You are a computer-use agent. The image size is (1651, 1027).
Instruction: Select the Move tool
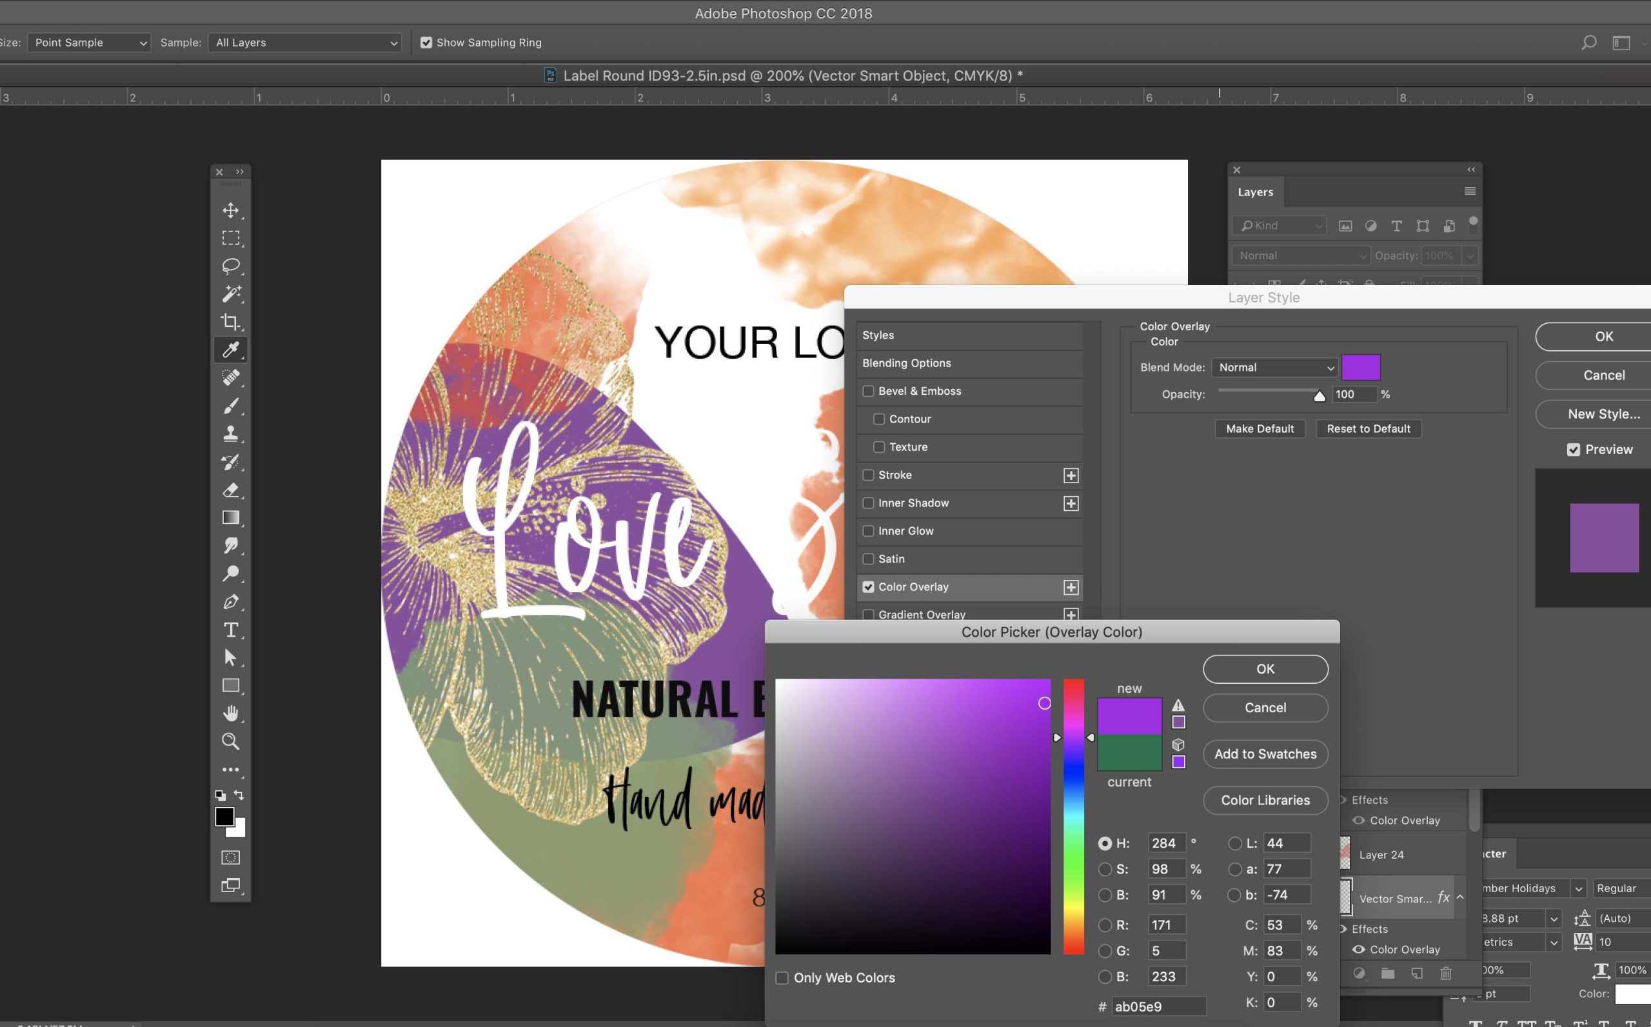[x=231, y=210]
